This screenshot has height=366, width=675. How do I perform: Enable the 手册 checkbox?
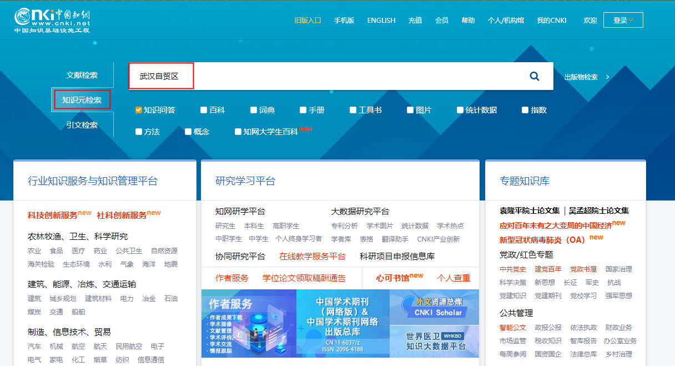tap(303, 110)
